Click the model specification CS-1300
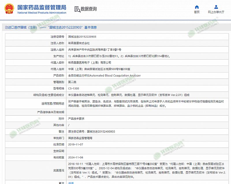The height and width of the screenshot is (184, 231). pos(73,88)
